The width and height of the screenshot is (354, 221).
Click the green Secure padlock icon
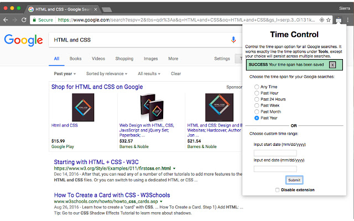tap(34, 20)
